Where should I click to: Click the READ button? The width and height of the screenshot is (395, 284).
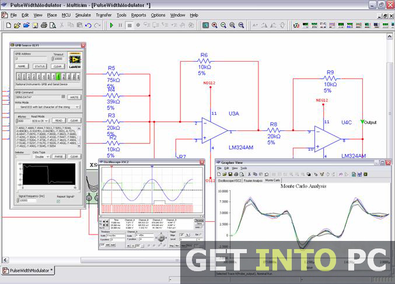tap(58, 120)
